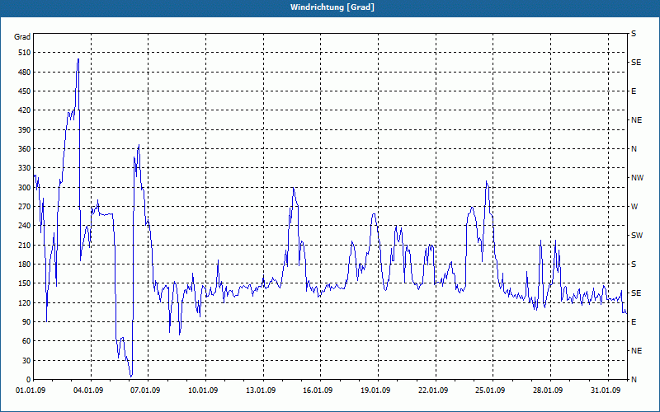Screen dimensions: 660x412
Task: Select the 450 y-axis value
Action: 25,91
